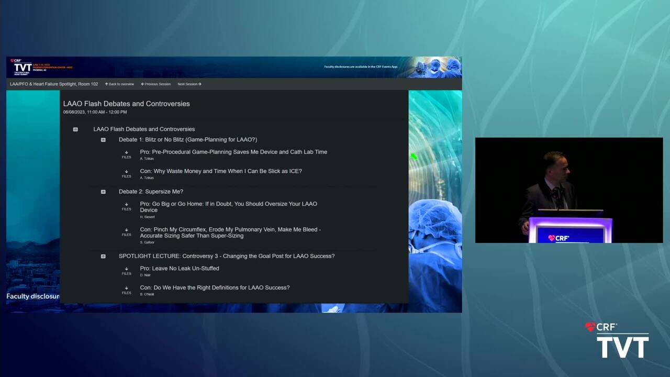Click the TVT logo in the header
Screen dimensions: 670x377
pos(22,67)
